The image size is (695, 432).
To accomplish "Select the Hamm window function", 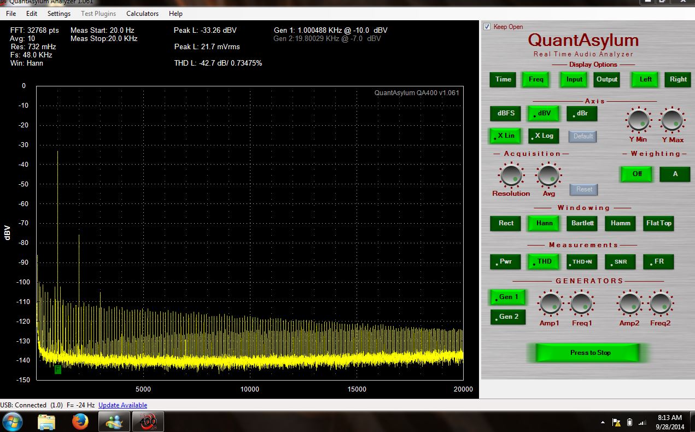I will (620, 223).
